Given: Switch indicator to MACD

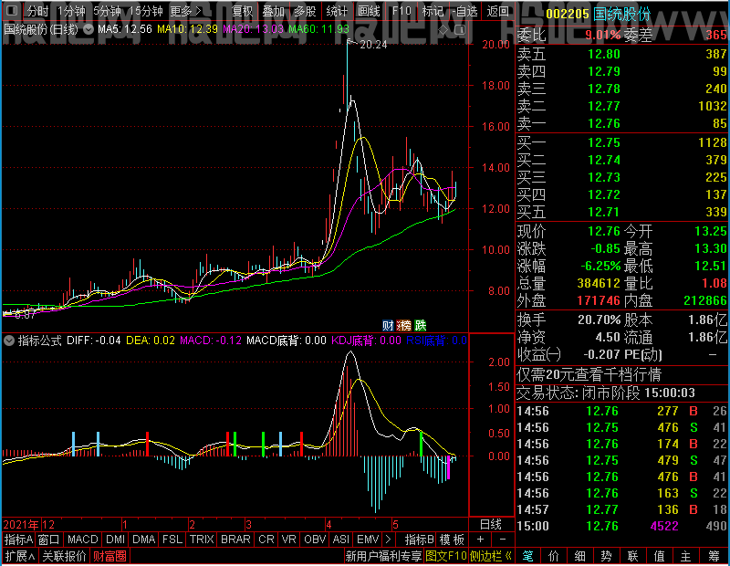Looking at the screenshot, I should pos(83,540).
